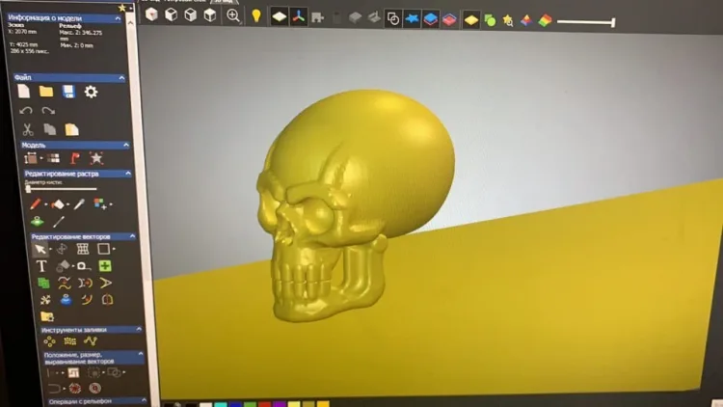
Task: Toggle the blue star toolbar button
Action: click(x=412, y=19)
